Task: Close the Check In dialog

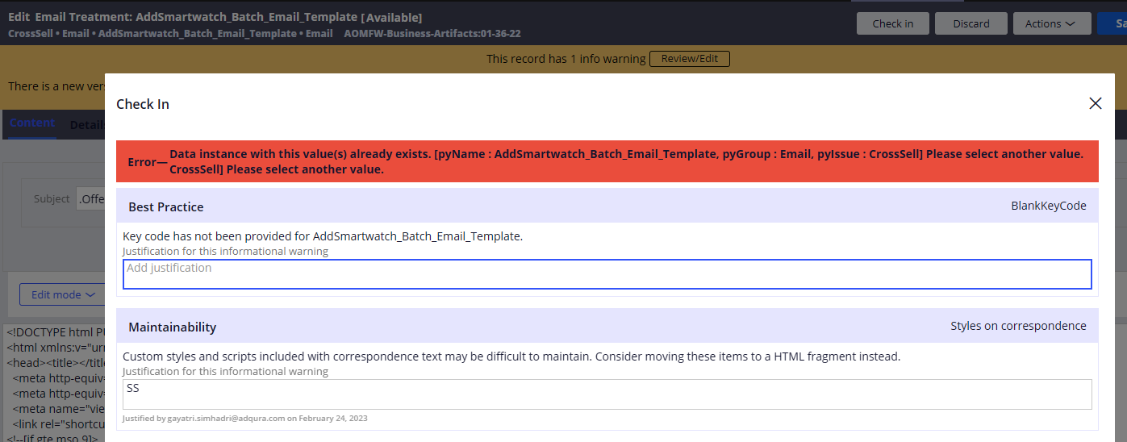Action: coord(1095,103)
